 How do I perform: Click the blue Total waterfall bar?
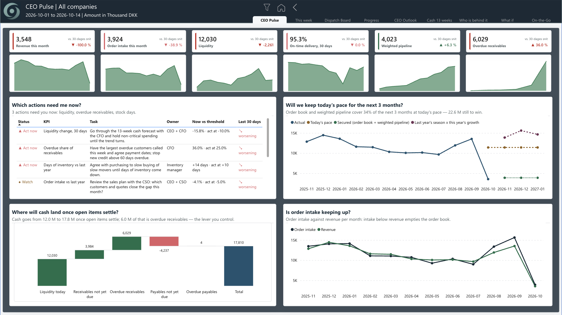point(239,266)
